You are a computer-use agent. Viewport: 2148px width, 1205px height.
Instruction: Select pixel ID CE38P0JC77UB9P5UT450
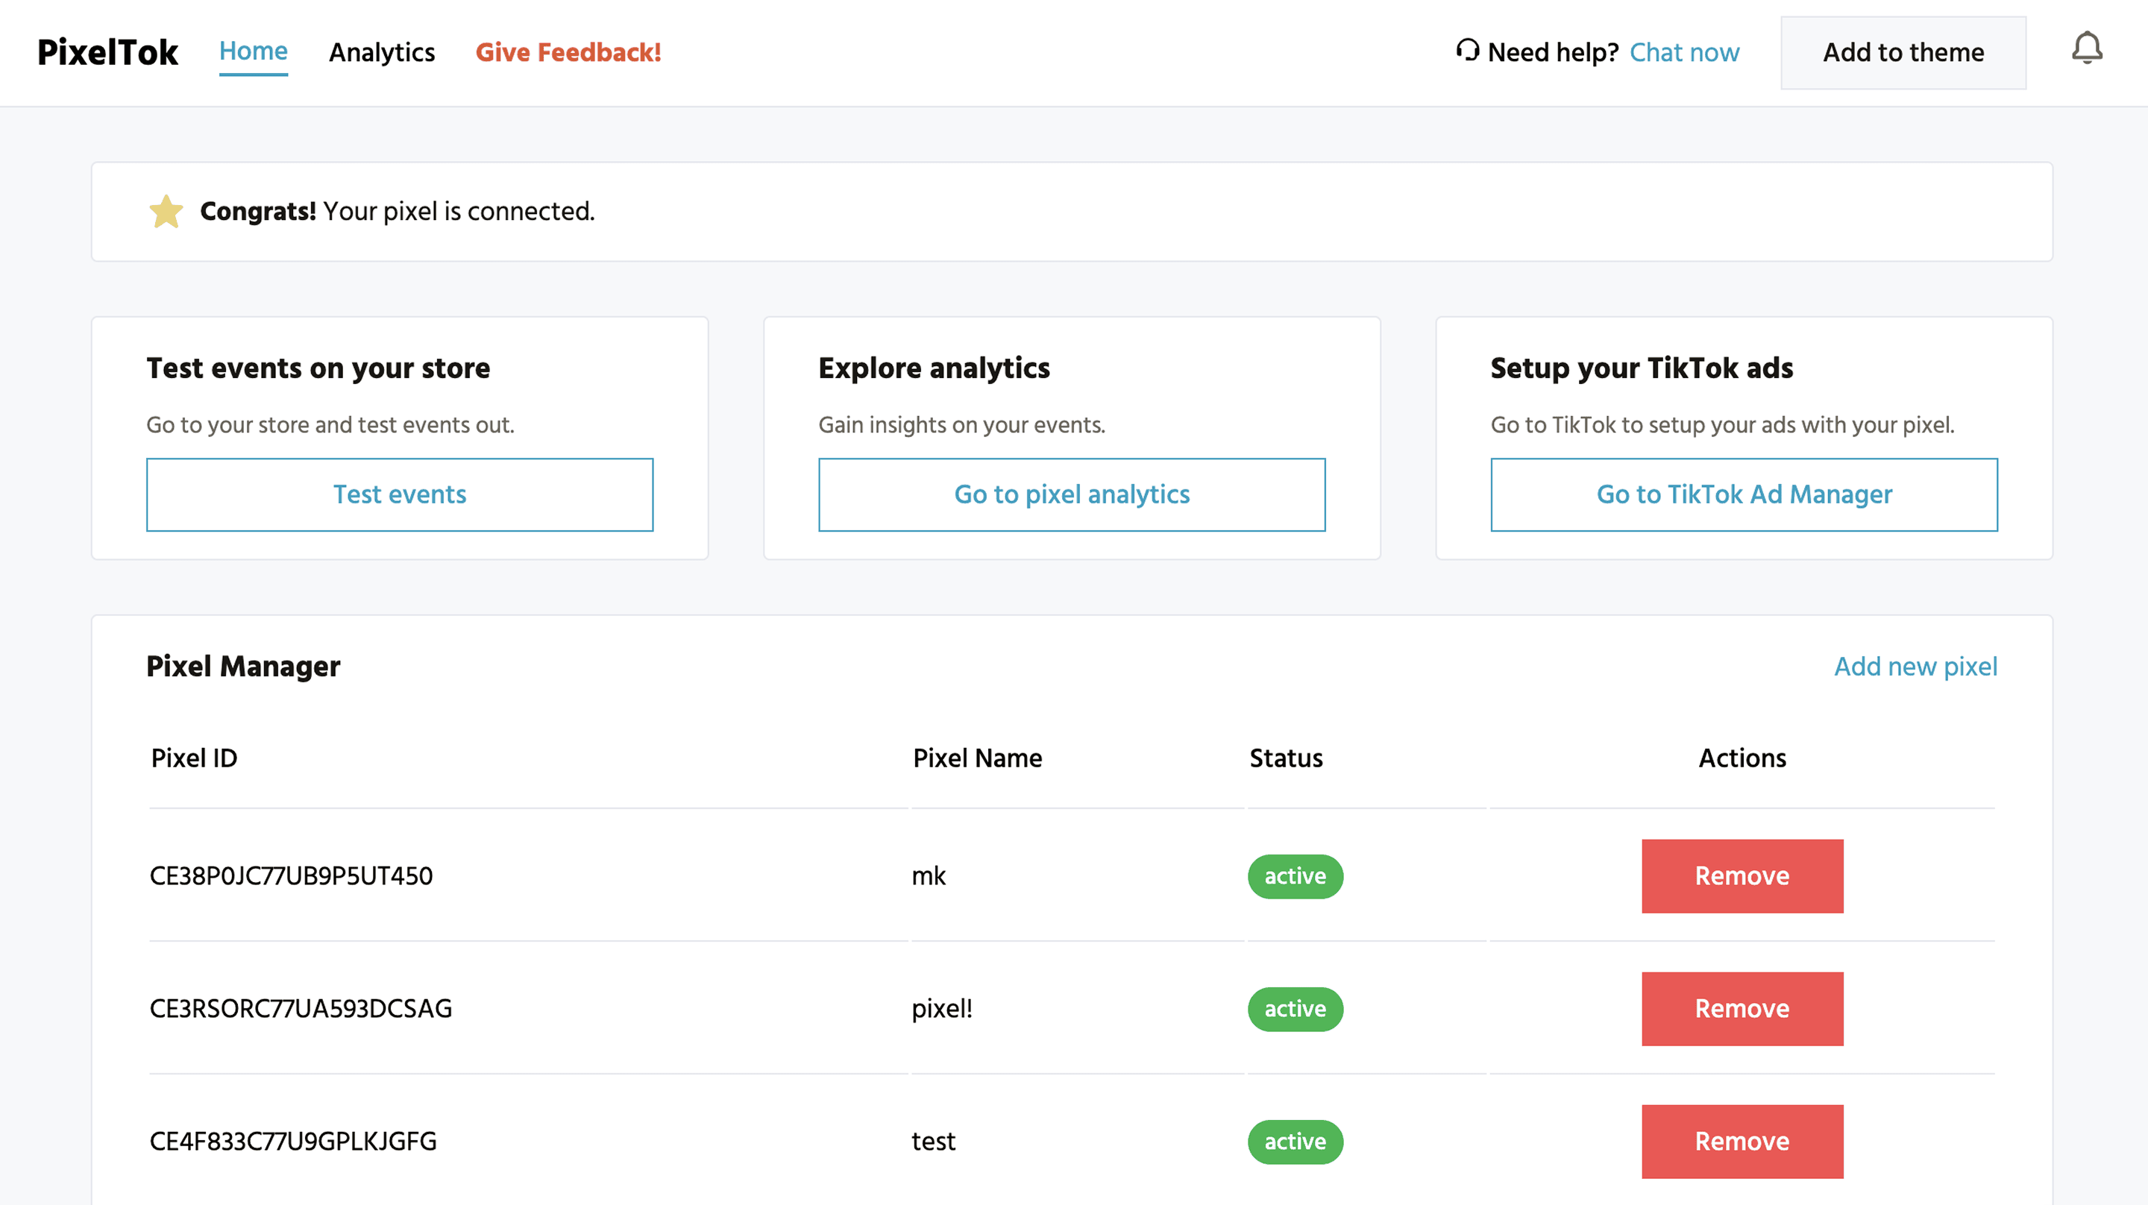coord(291,876)
